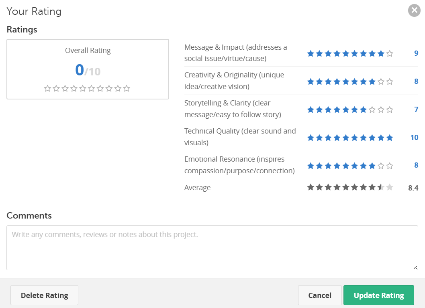Click the eighth Overall Rating star
The image size is (425, 308).
click(x=109, y=89)
